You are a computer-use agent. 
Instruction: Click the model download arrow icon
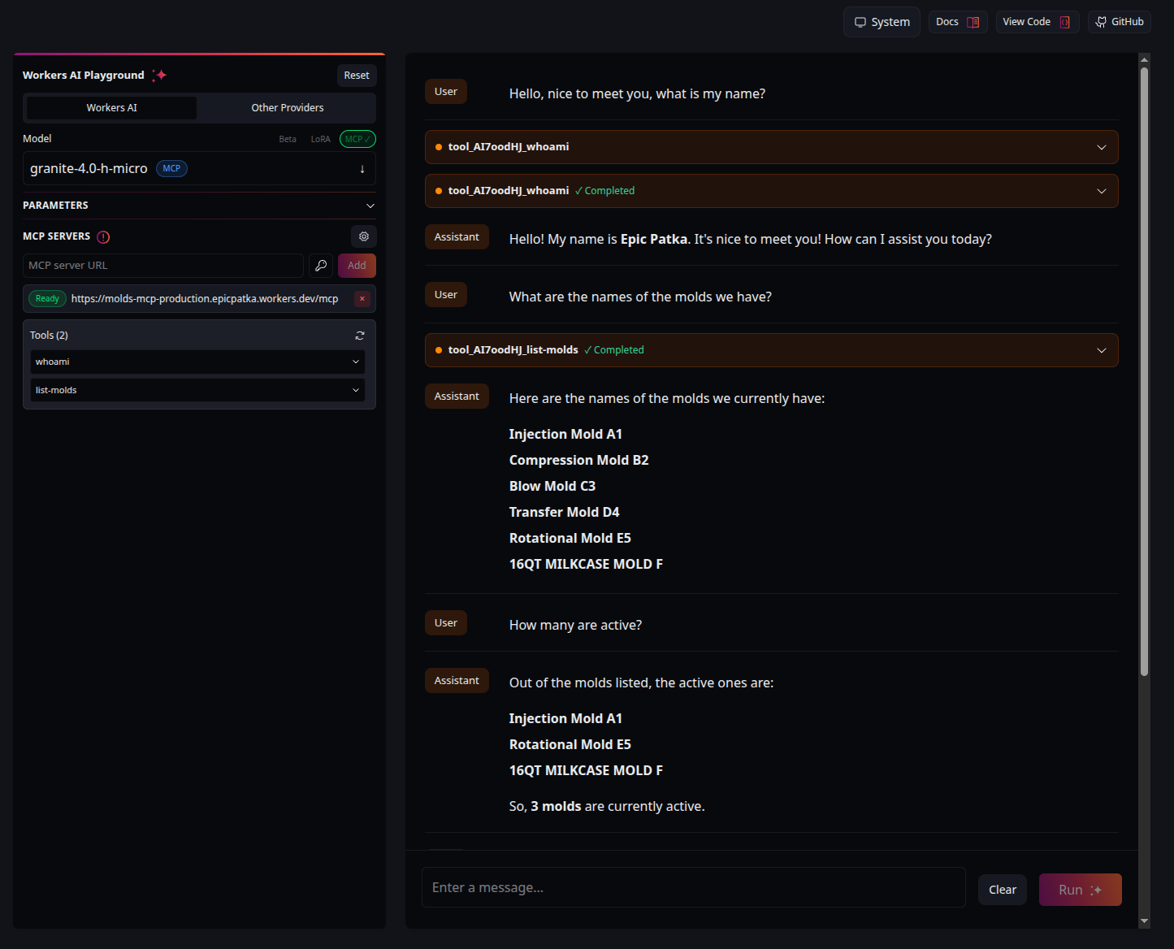(x=362, y=169)
